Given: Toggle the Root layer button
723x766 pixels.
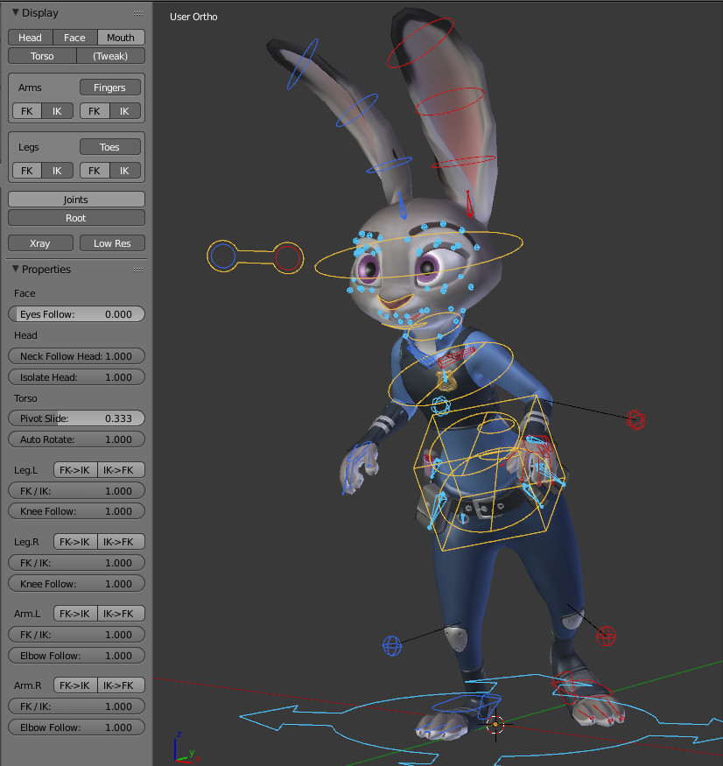Looking at the screenshot, I should click(x=76, y=218).
